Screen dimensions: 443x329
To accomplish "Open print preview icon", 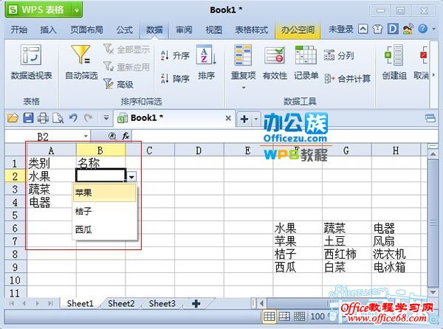I will [58, 118].
